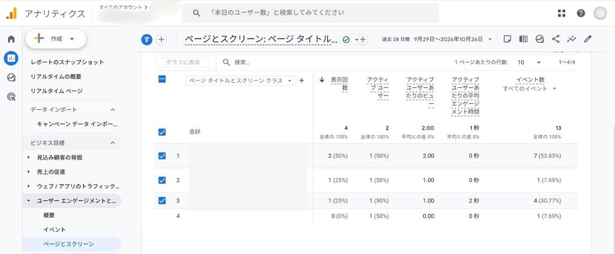This screenshot has width=615, height=254.
Task: Sort by アクティブユーザー column header
Action: click(x=378, y=88)
